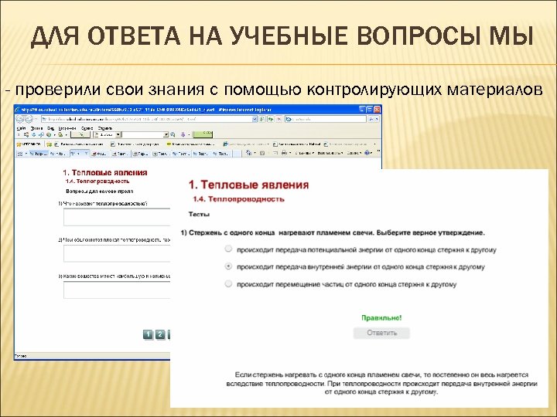Go forward using the browser Forward arrow

tap(29, 119)
